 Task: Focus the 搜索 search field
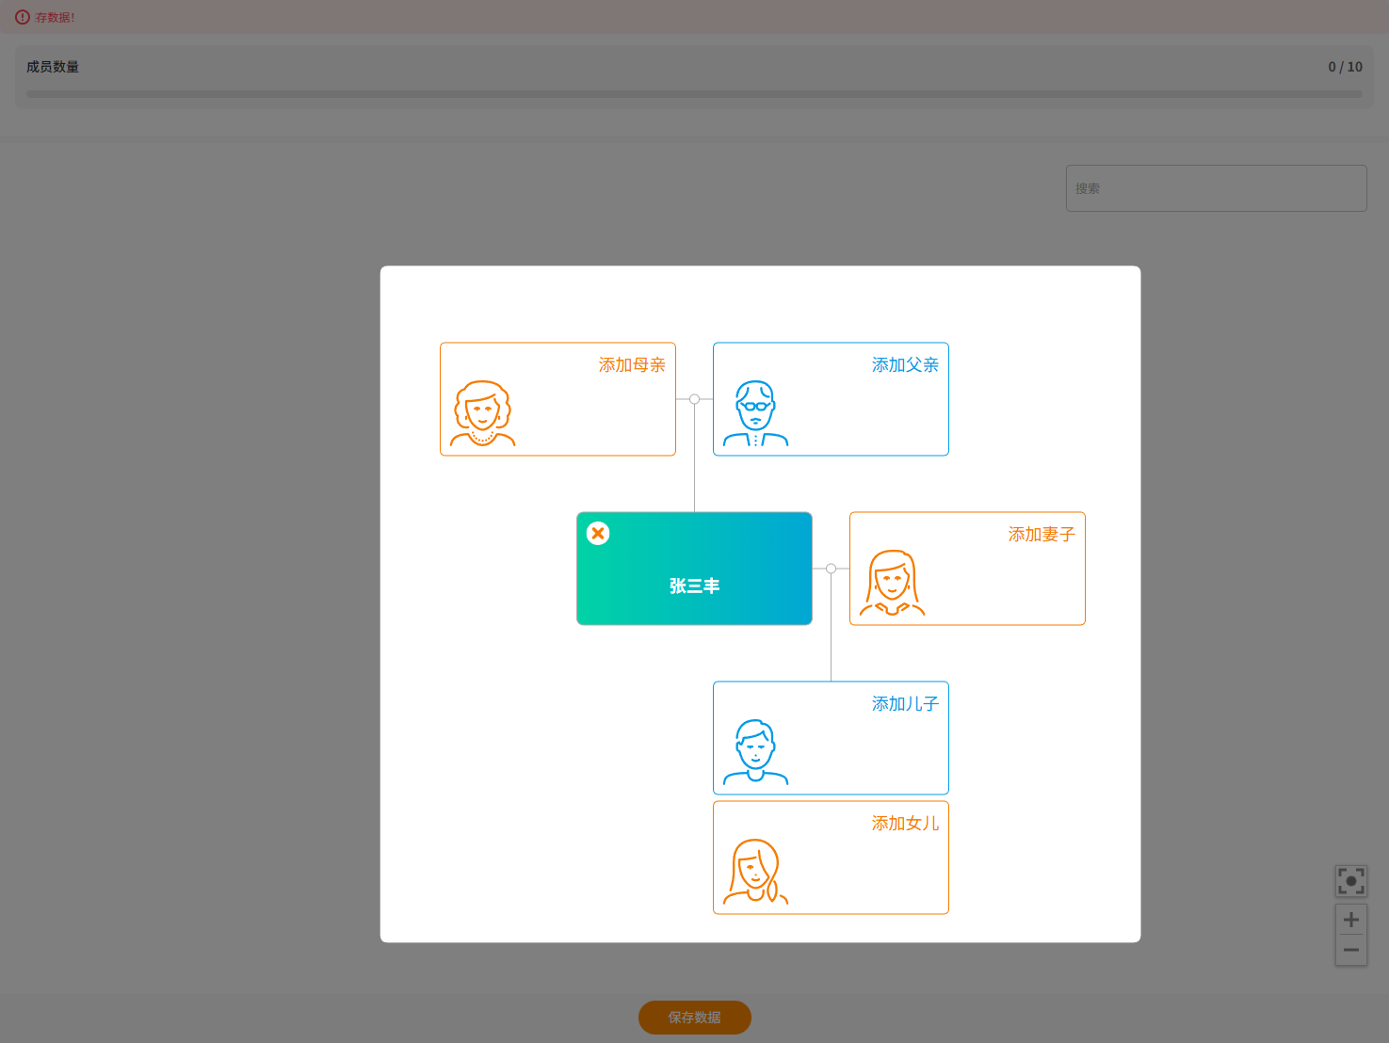point(1216,188)
